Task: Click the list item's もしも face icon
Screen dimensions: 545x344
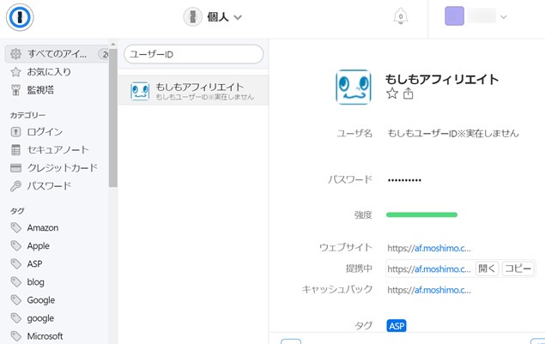Action: tap(140, 91)
